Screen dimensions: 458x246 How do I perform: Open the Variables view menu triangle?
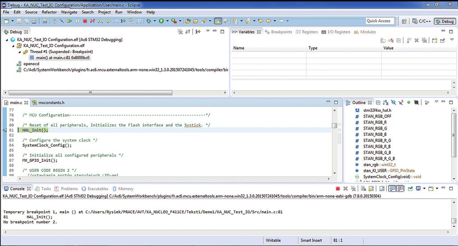pyautogui.click(x=452, y=40)
